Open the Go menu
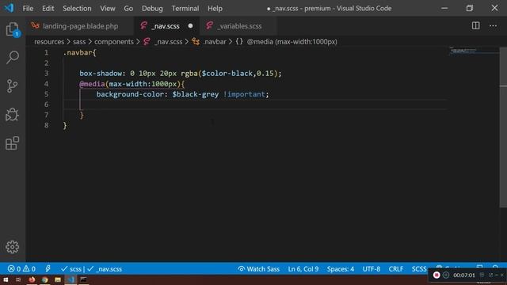Viewport: 507px width, 285px height. (x=128, y=9)
